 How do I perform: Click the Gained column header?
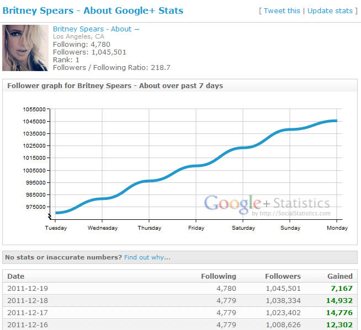(340, 276)
